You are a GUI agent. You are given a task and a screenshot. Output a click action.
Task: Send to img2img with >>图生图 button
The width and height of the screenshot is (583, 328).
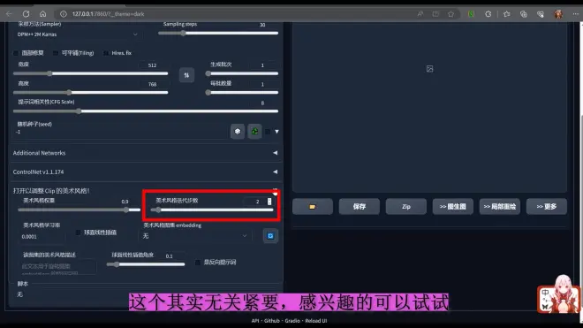pyautogui.click(x=453, y=206)
